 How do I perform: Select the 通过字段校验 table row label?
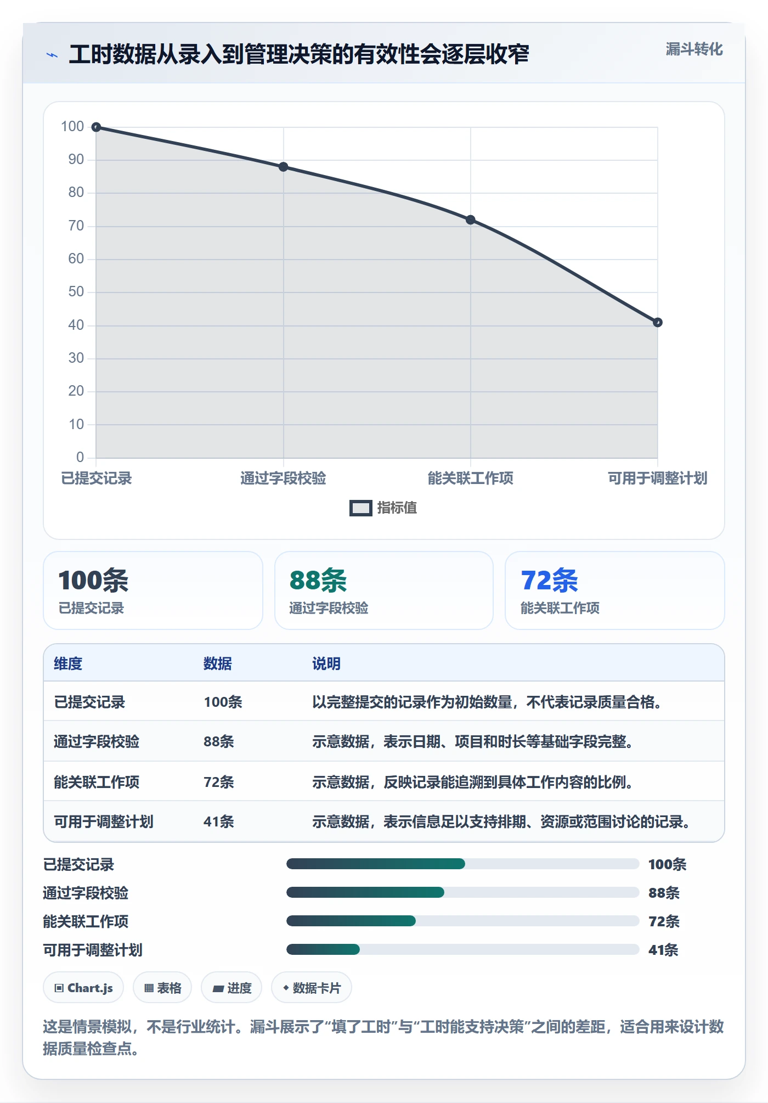[97, 741]
